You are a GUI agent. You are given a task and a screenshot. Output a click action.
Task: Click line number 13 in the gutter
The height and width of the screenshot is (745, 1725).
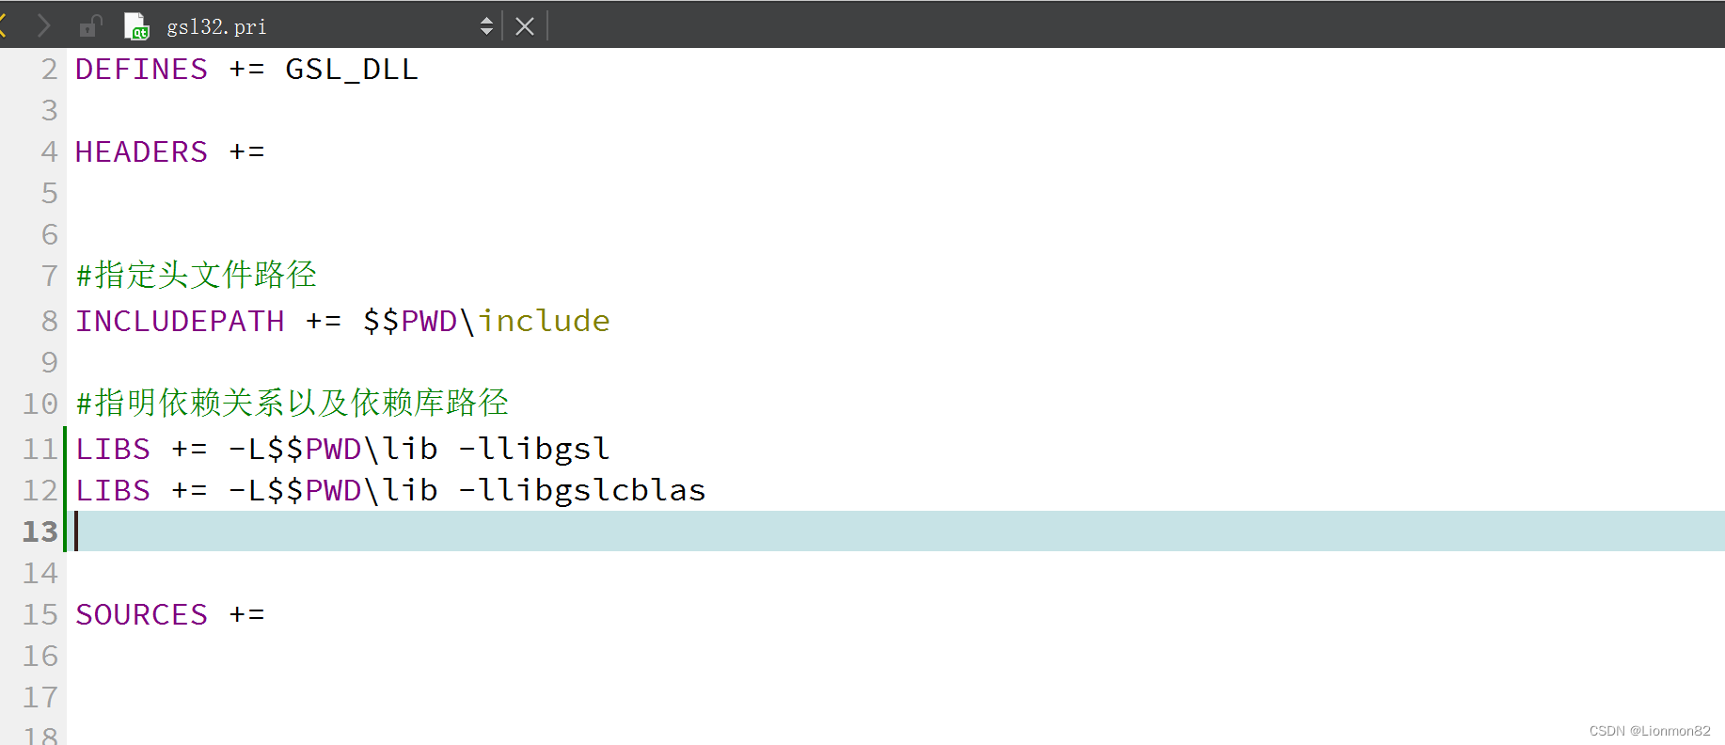39,531
